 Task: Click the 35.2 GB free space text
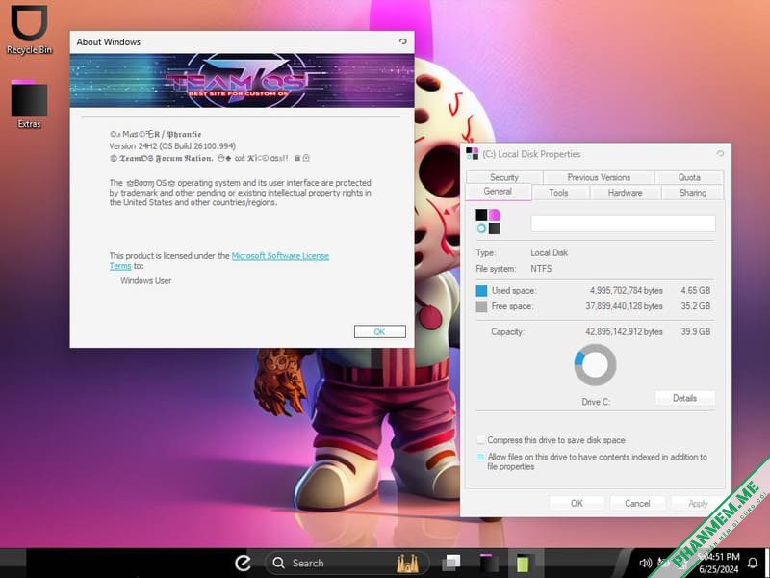[695, 306]
